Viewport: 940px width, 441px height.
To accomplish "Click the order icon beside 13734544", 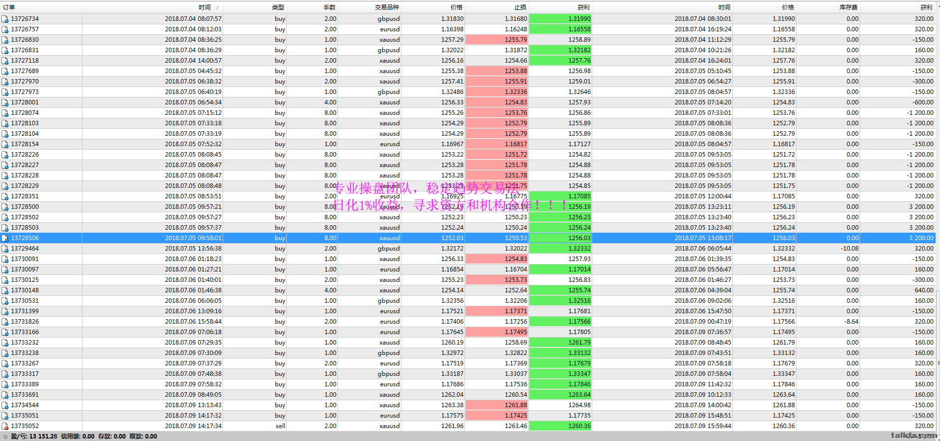I will [x=5, y=405].
